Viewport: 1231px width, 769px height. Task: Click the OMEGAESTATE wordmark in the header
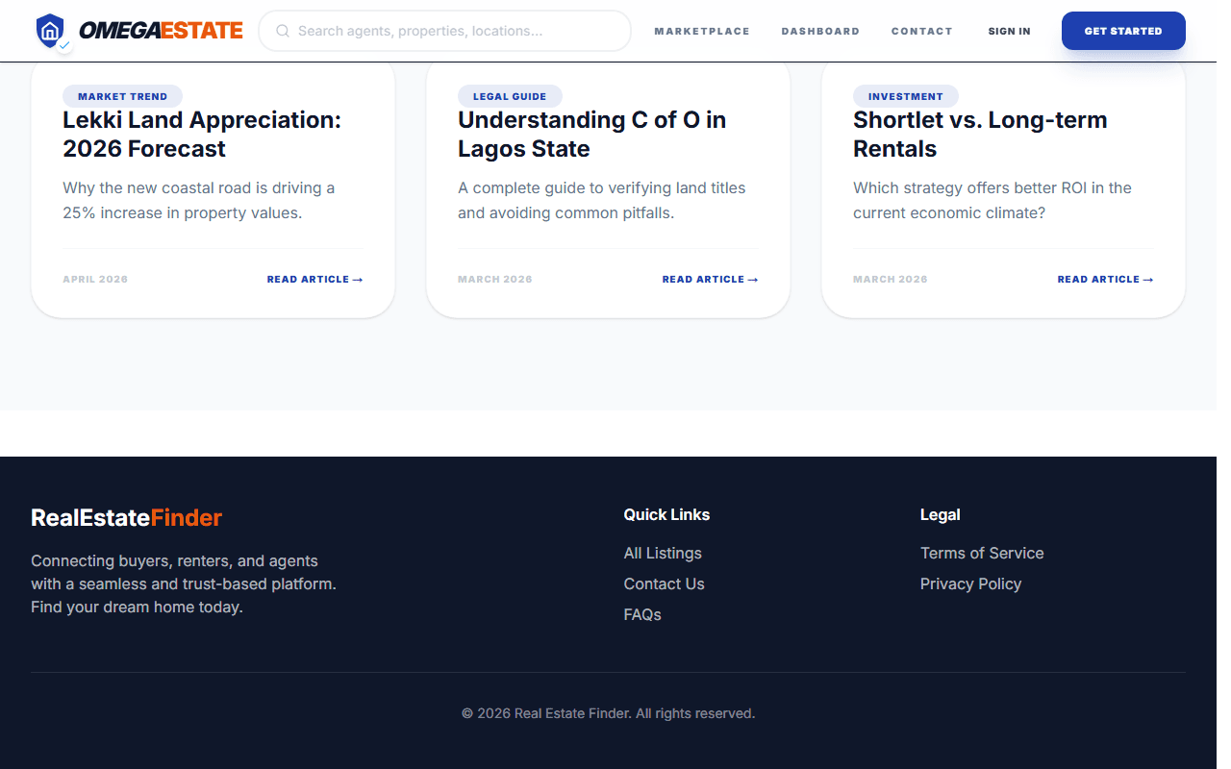[161, 31]
